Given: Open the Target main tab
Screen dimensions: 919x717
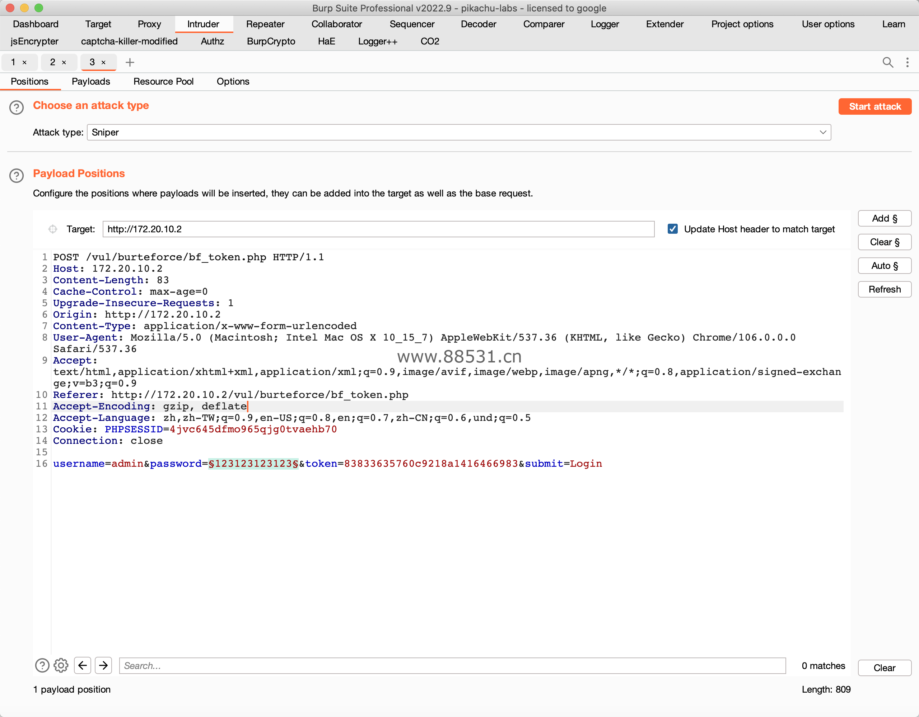Looking at the screenshot, I should [x=98, y=24].
